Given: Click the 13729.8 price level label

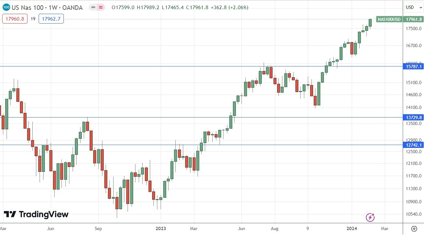Looking at the screenshot, I should click(413, 117).
